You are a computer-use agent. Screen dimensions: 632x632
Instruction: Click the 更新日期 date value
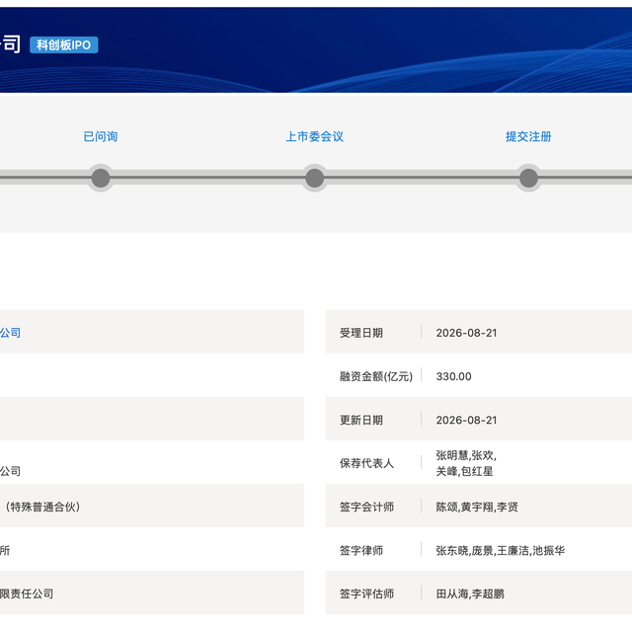(466, 420)
